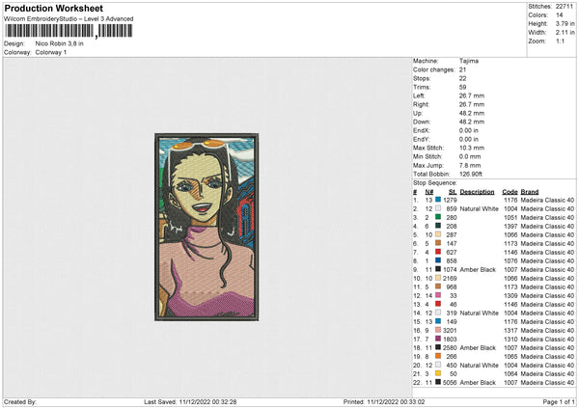Screen dimensions: 579x409
Task: Select the cream swatch in the 2169-stitch row
Action: click(438, 278)
